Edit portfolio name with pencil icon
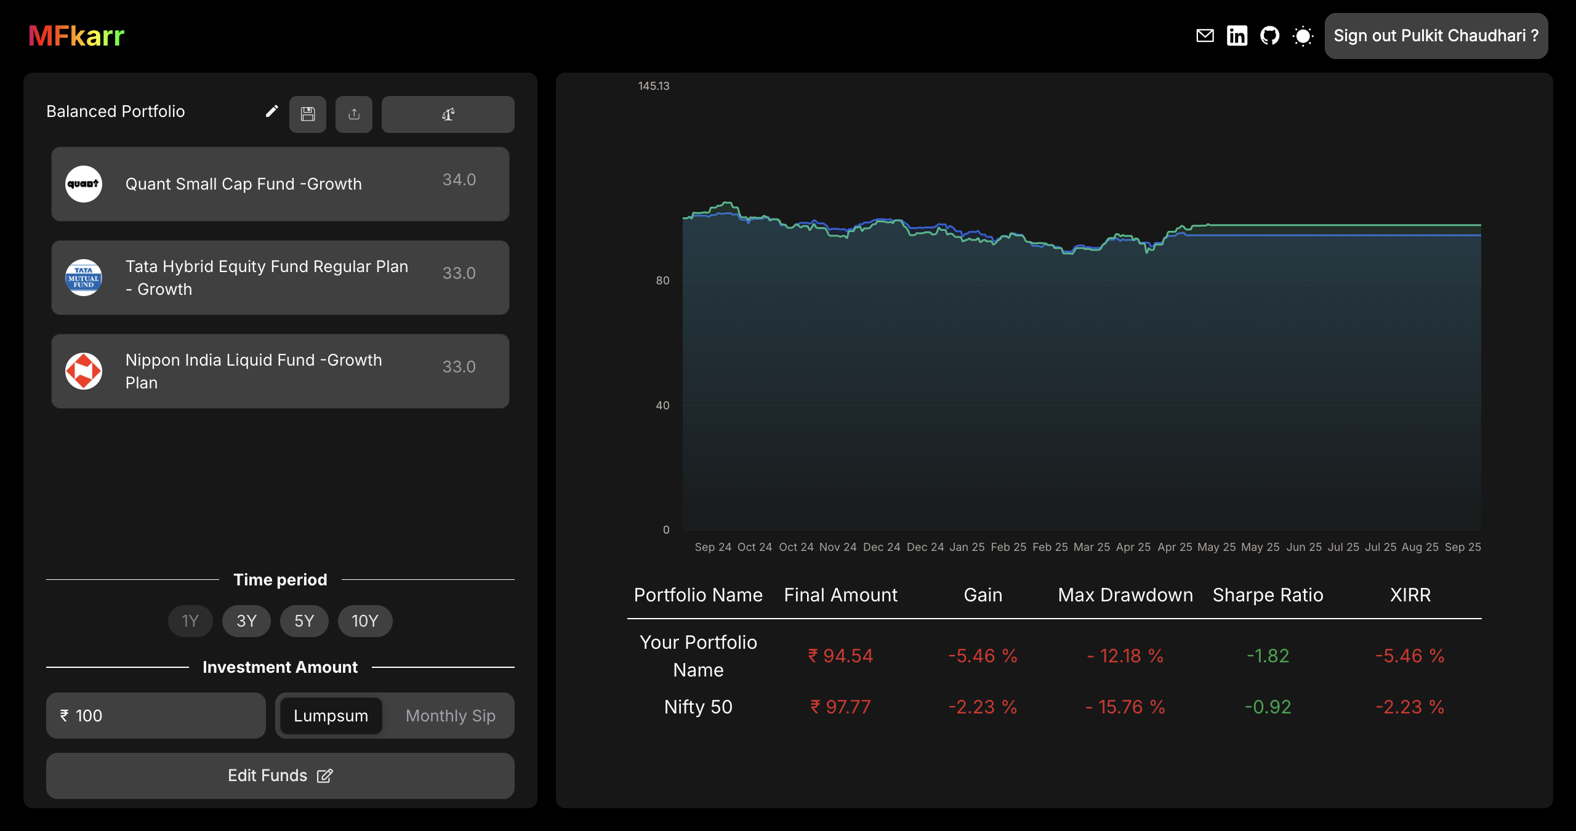 [x=271, y=111]
